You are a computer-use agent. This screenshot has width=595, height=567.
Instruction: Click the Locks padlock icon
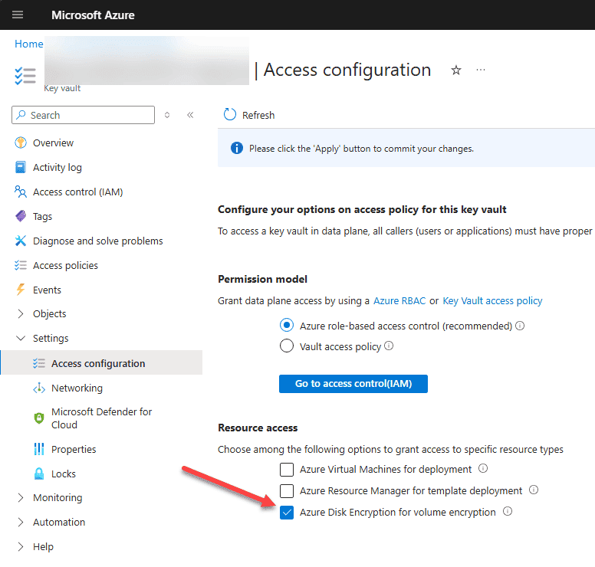tap(39, 474)
